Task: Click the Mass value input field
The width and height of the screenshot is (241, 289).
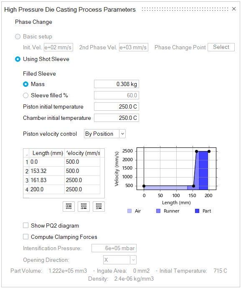Action: pyautogui.click(x=117, y=84)
